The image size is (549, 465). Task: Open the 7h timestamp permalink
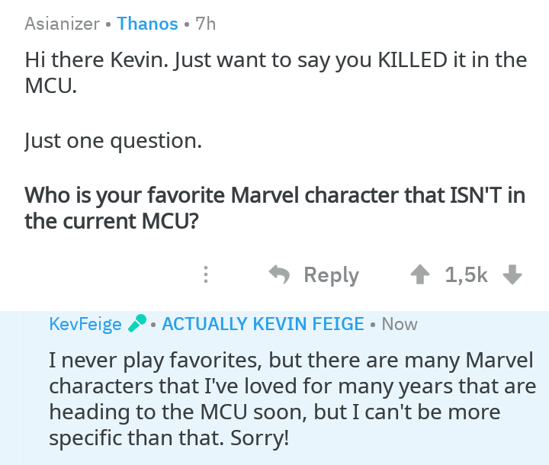pos(206,24)
